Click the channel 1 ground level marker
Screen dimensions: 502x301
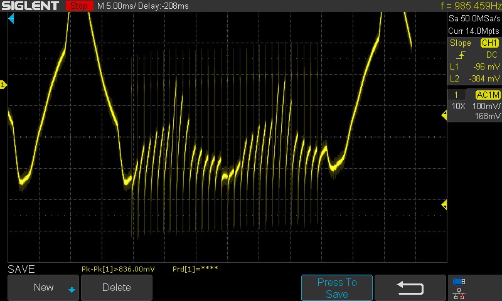point(3,85)
